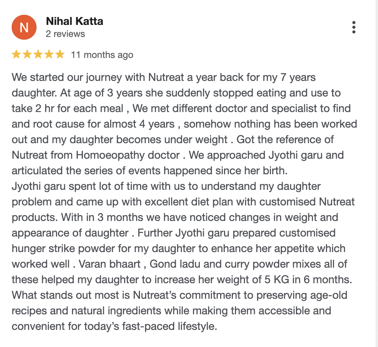Open Nihal Katta's profile name link
Image resolution: width=378 pixels, height=347 pixels.
click(x=75, y=21)
